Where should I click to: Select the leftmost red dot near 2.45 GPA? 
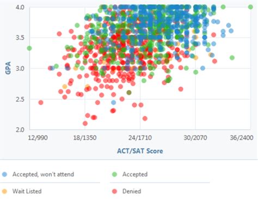(41, 102)
